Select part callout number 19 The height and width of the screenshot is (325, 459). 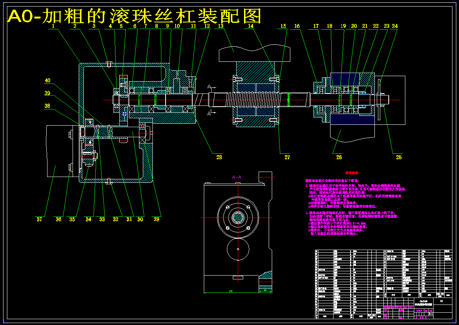pyautogui.click(x=343, y=26)
